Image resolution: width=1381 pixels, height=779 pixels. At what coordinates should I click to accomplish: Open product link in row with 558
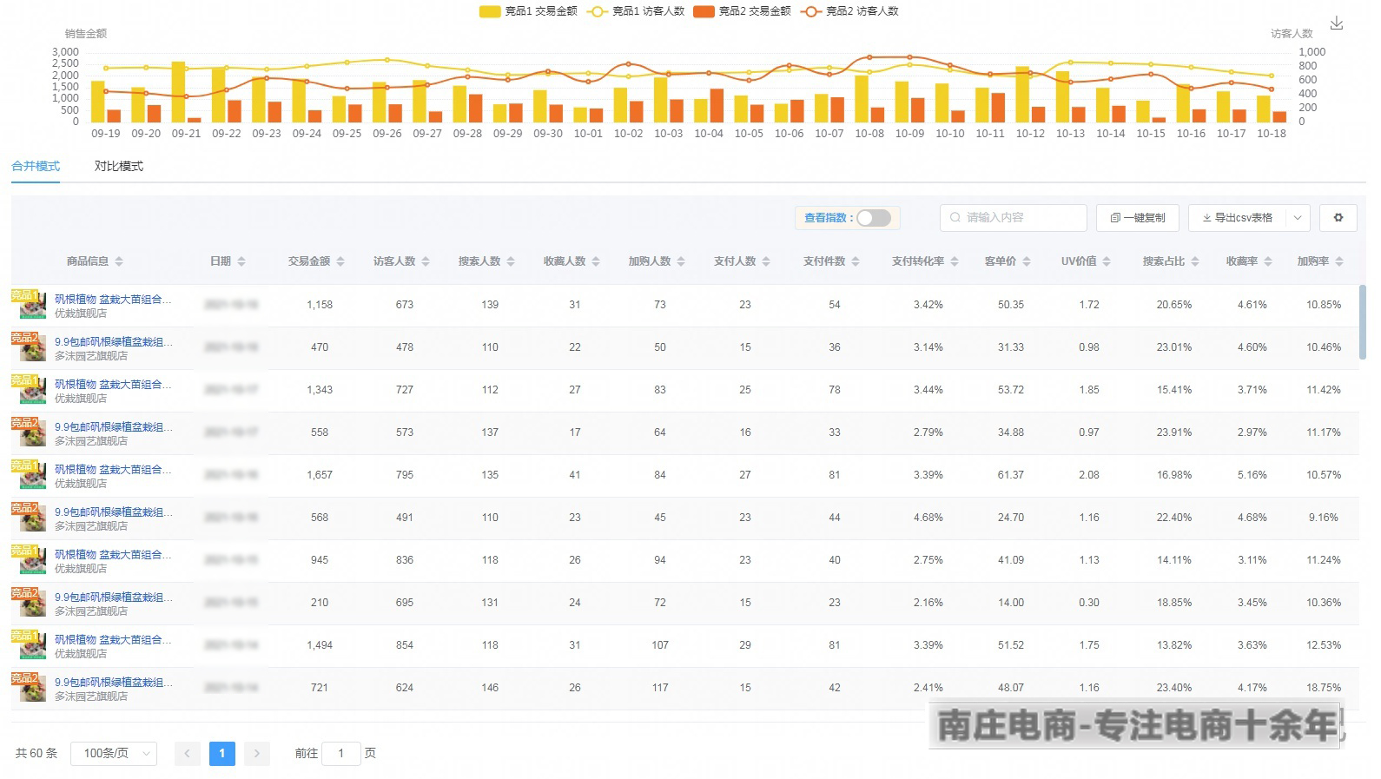(113, 426)
